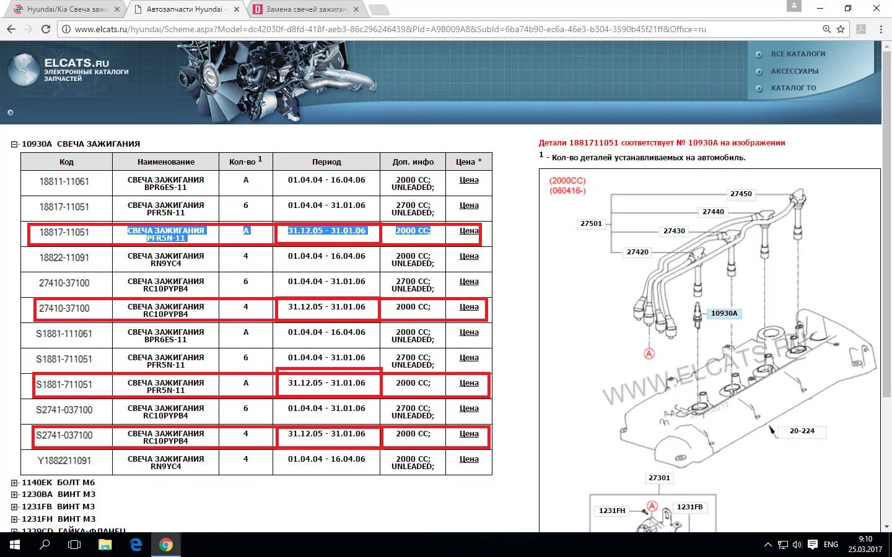Click Цена link for 18811-11061
Viewport: 892px width, 557px height.
[x=469, y=180]
